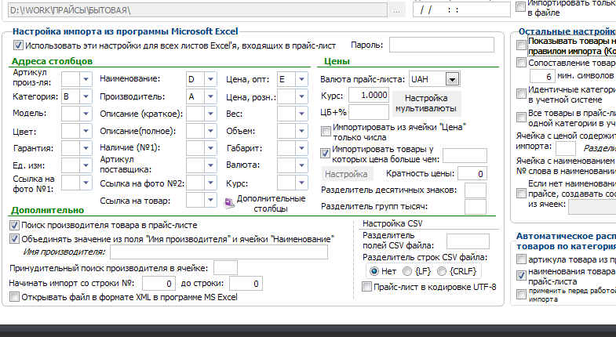Toggle 'Поиск производителя товара в прайс-листе' checkbox

pyautogui.click(x=14, y=225)
